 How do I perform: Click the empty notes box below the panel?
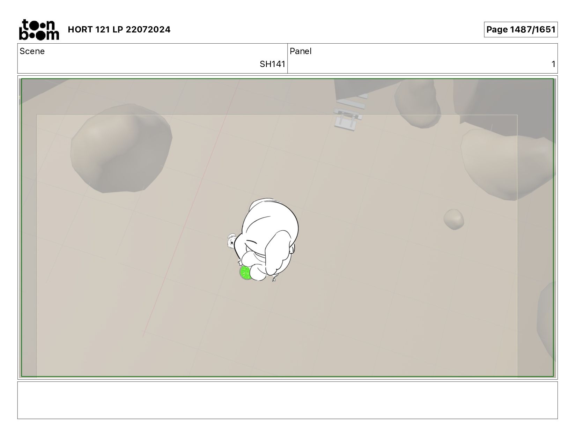coord(287,400)
